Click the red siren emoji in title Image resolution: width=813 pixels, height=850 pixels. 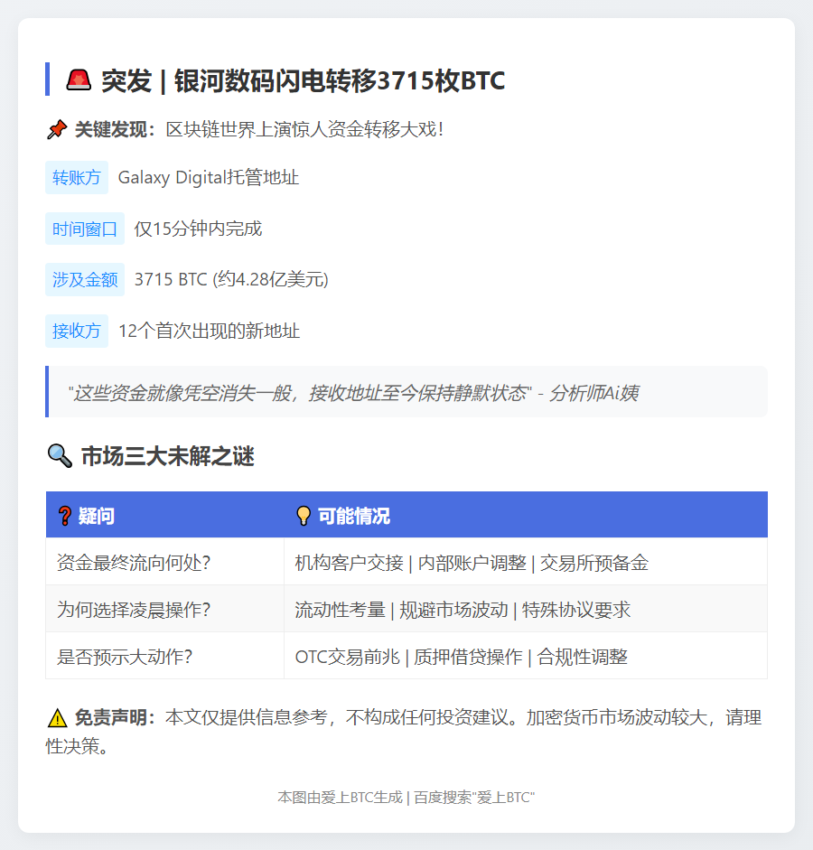click(79, 80)
